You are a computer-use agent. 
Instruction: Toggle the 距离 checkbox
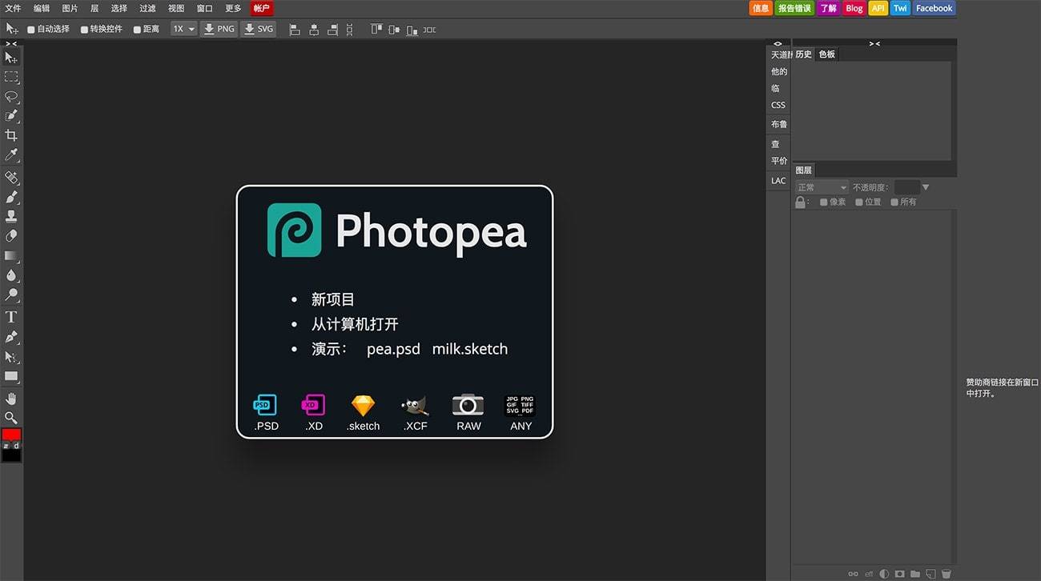(137, 30)
